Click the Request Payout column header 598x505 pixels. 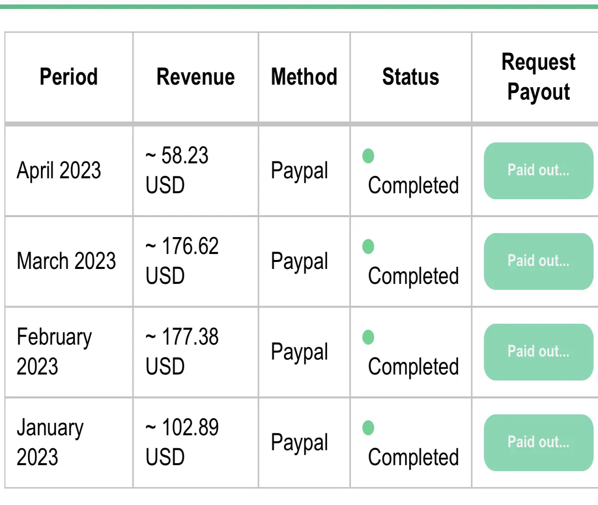click(x=538, y=77)
